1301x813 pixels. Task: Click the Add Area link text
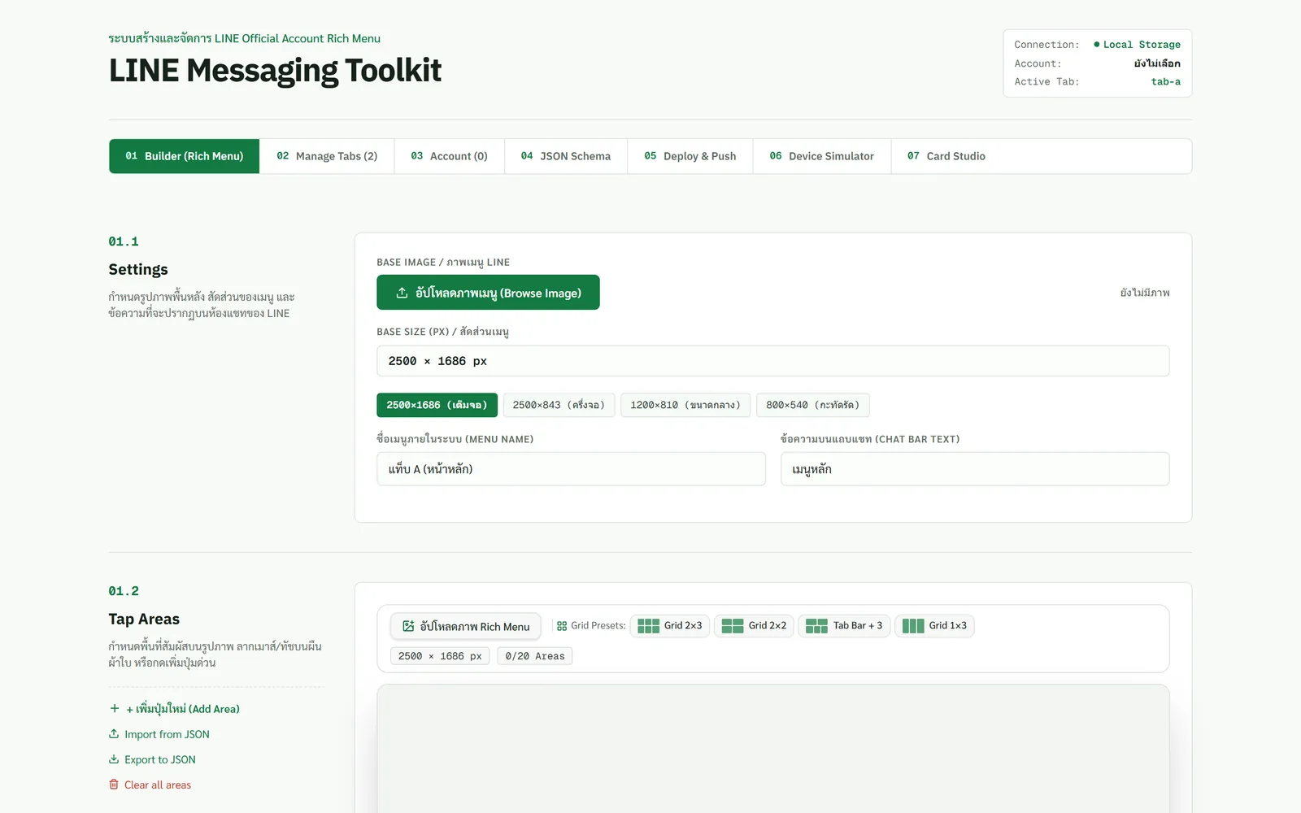pyautogui.click(x=183, y=709)
